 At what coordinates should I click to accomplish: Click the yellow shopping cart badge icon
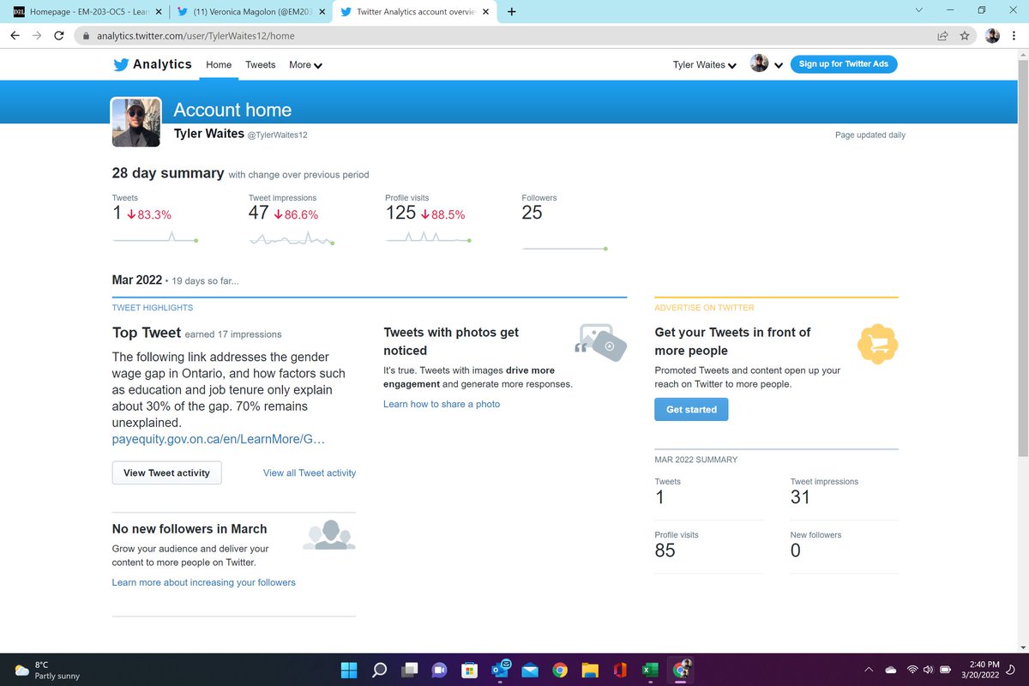pos(878,344)
